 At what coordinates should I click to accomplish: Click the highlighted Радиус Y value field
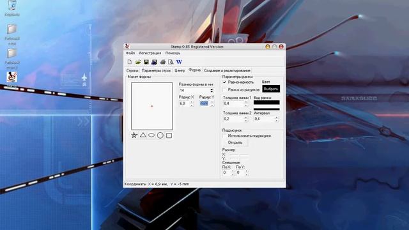[204, 103]
